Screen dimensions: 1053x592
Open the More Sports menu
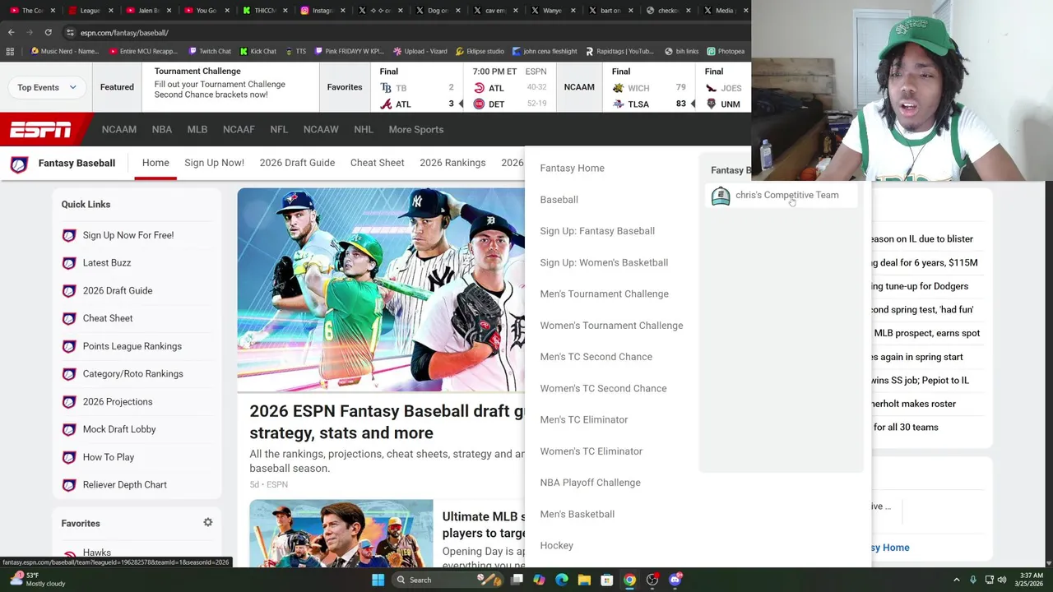tap(415, 130)
